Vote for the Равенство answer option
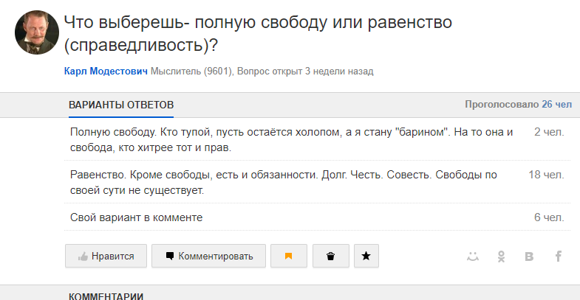The width and height of the screenshot is (580, 300). 317,182
